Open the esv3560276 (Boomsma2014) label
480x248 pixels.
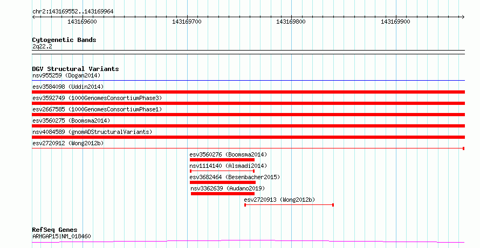(x=228, y=154)
